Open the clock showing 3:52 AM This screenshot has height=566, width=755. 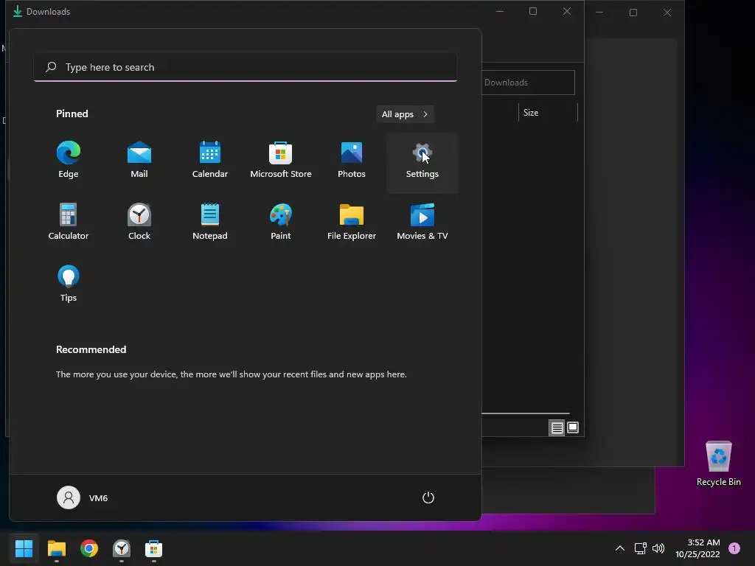pyautogui.click(x=697, y=548)
